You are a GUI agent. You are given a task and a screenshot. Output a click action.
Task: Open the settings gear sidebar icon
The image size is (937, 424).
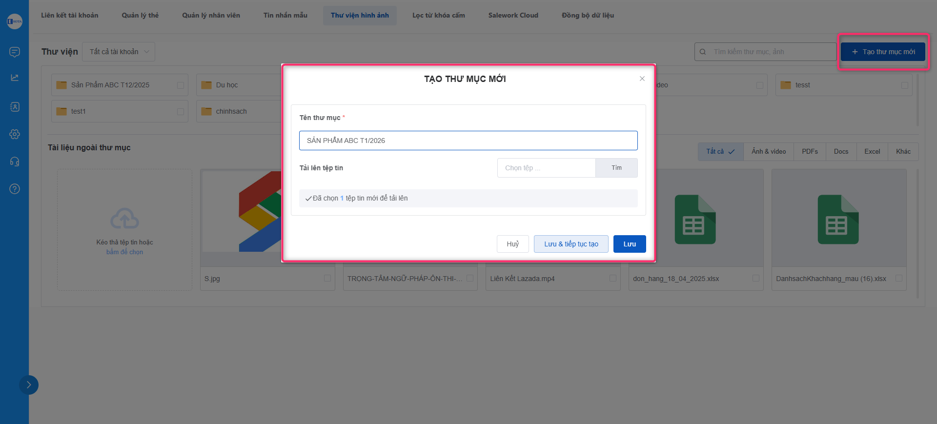click(x=15, y=134)
